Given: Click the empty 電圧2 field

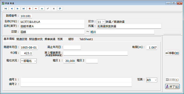Looking at the screenshot, I should (x=92, y=61).
